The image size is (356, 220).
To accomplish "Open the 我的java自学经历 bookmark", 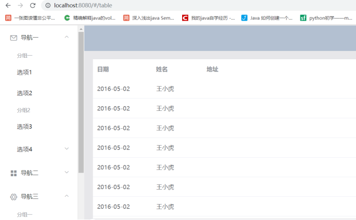I will pyautogui.click(x=208, y=18).
